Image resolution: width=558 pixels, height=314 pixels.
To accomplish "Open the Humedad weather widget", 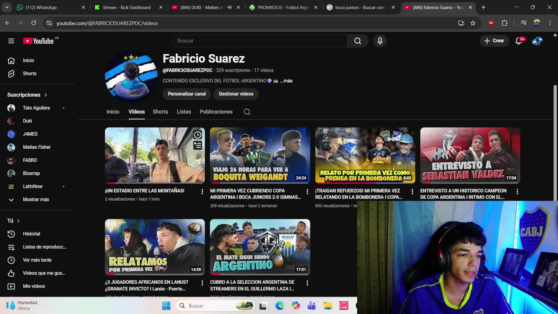I will 22,306.
